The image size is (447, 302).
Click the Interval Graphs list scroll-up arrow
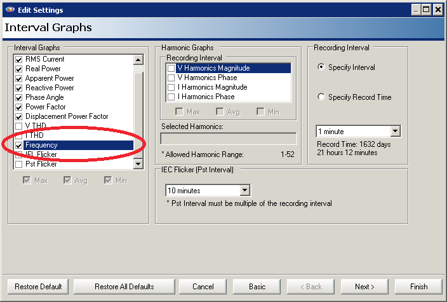[x=138, y=60]
